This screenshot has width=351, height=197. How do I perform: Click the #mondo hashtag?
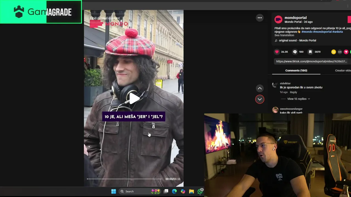tap(307, 32)
